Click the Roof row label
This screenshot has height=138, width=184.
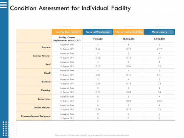[48, 64]
